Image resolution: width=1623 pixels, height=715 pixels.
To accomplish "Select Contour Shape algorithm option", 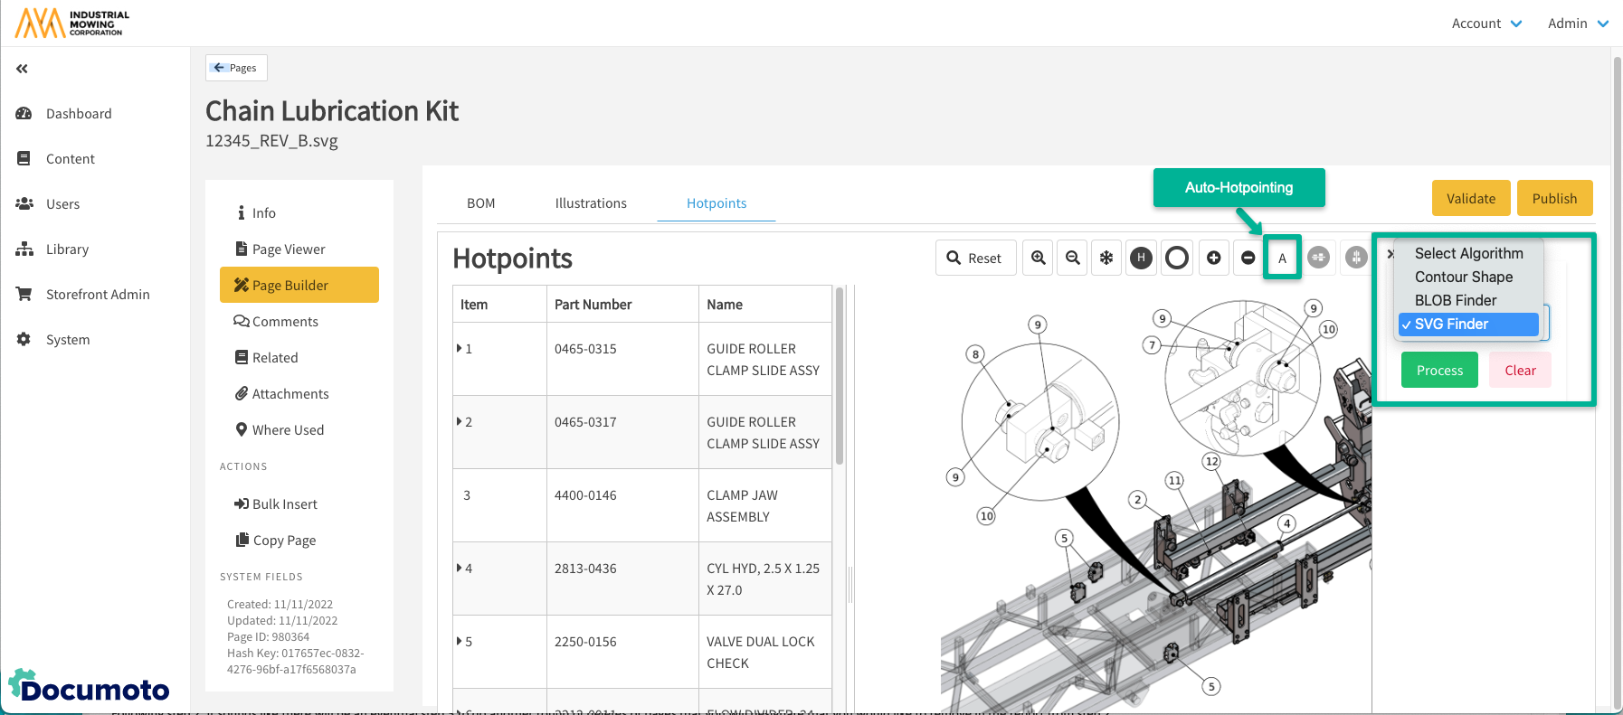I will click(1463, 278).
